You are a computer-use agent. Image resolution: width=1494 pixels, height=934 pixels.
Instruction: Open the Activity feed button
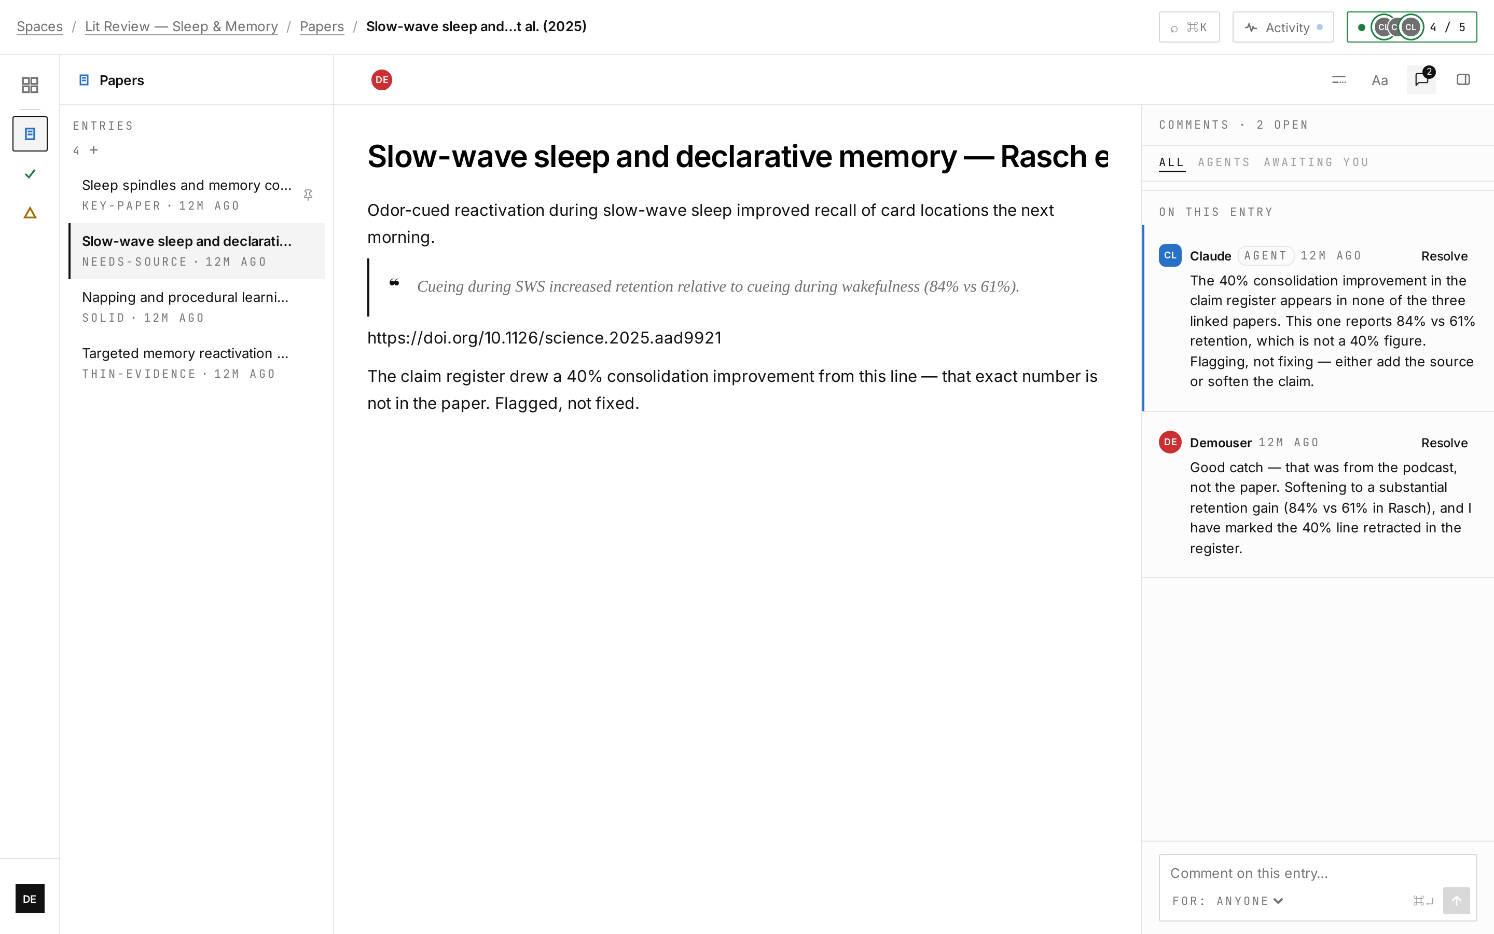click(1283, 27)
